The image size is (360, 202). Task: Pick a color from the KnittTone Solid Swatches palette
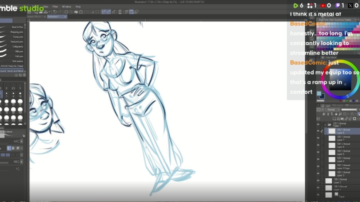[x=338, y=36]
